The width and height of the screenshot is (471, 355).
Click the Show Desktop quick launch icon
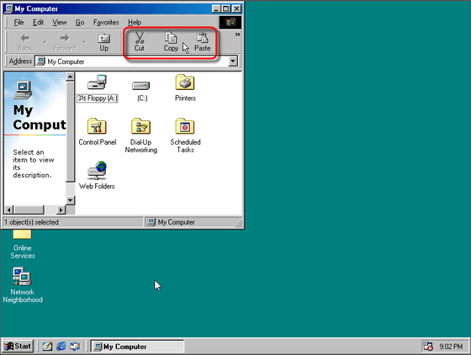coord(47,347)
